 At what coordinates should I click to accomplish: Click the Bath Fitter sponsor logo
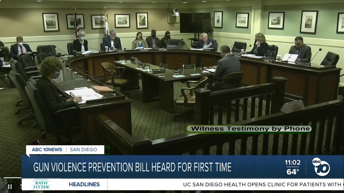click(x=41, y=184)
